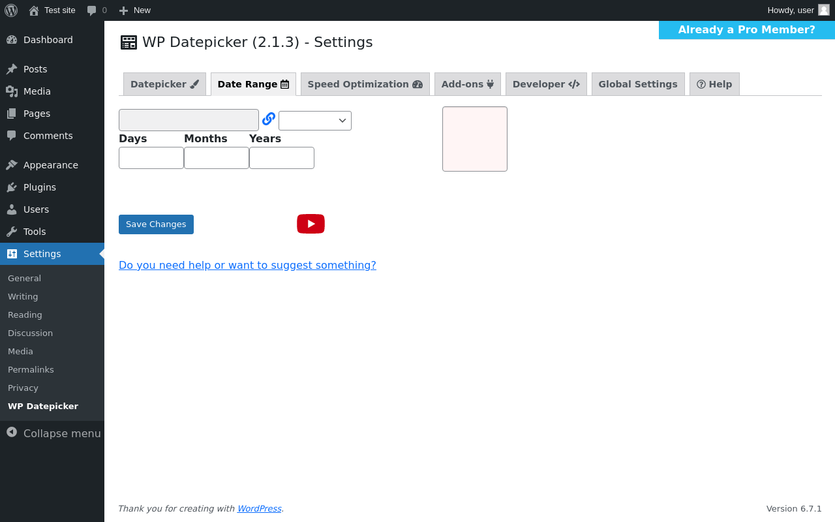
Task: Click the Tools wrench icon
Action: tap(12, 232)
